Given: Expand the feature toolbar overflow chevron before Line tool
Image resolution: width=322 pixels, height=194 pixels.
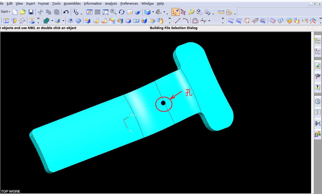Looking at the screenshot, I should [x=170, y=19].
